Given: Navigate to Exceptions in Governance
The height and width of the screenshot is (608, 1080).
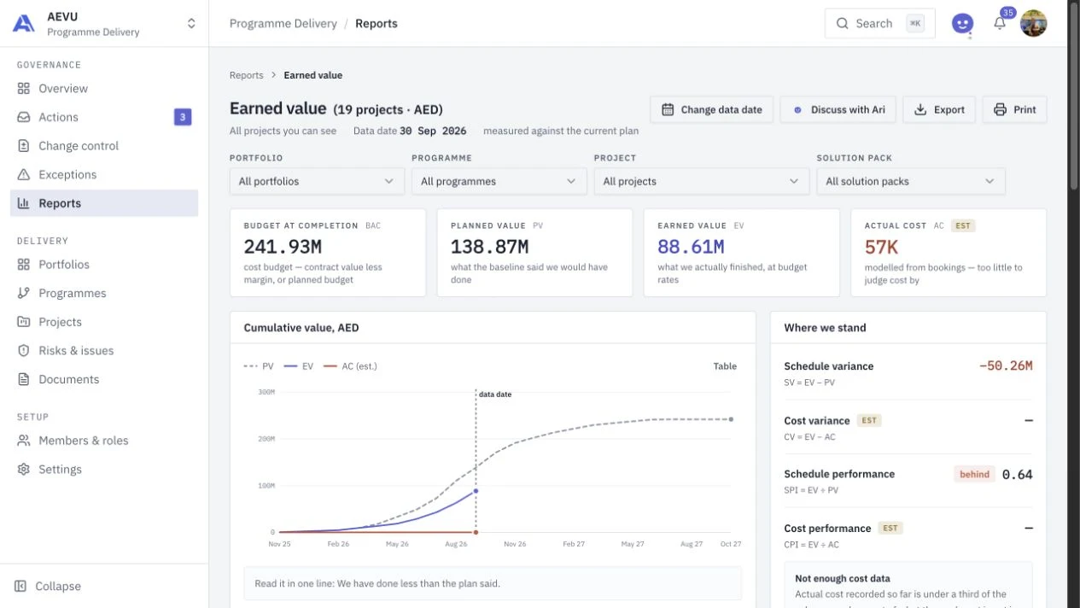Looking at the screenshot, I should tap(104, 175).
